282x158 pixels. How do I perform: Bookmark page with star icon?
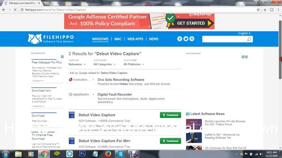[258, 10]
